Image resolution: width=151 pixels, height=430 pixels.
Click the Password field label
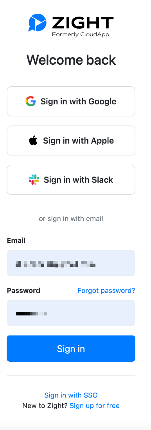pos(23,291)
